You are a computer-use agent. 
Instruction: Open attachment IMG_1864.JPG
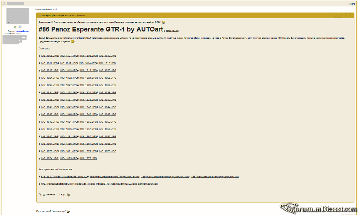tap(49, 144)
